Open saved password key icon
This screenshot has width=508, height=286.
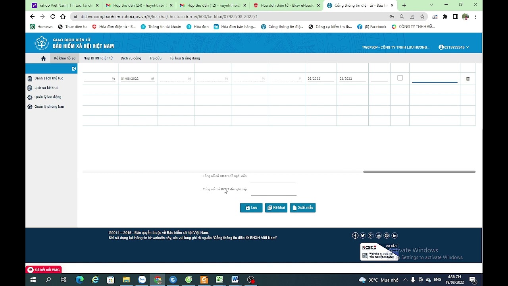pos(392,17)
